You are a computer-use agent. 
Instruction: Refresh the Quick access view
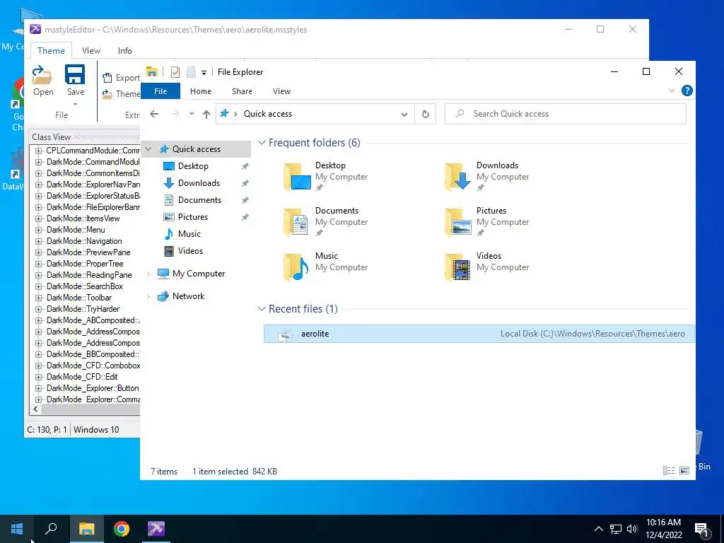(x=425, y=114)
